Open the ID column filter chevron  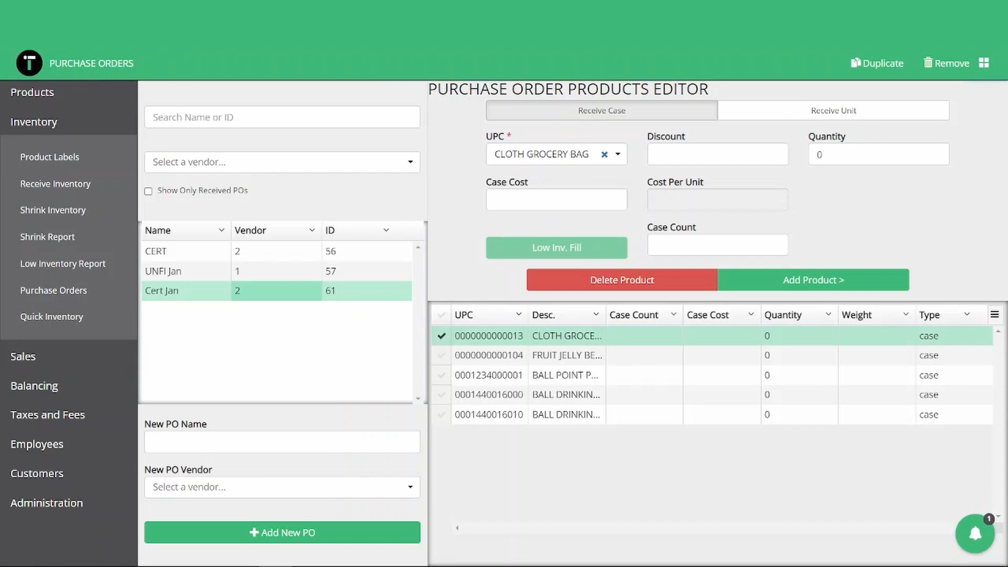pos(386,230)
